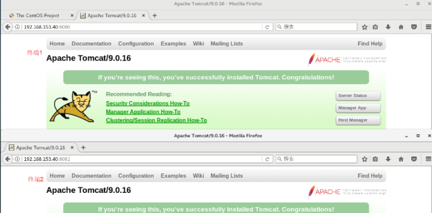
Task: Open downloads in top Firefox window
Action: (388, 27)
